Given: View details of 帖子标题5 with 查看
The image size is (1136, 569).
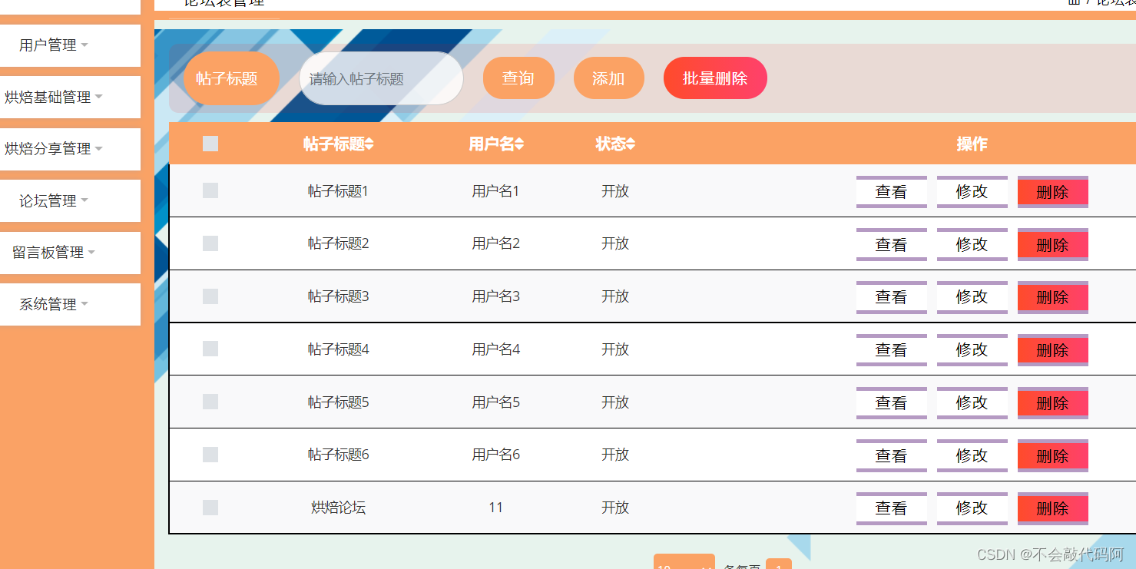Looking at the screenshot, I should pyautogui.click(x=892, y=403).
